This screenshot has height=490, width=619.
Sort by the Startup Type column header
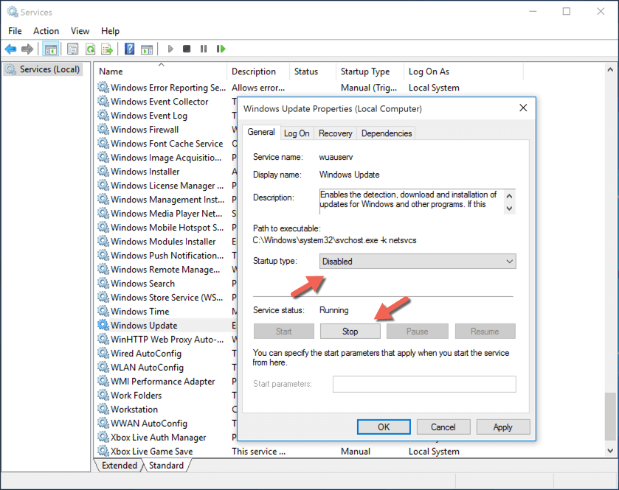(x=370, y=71)
